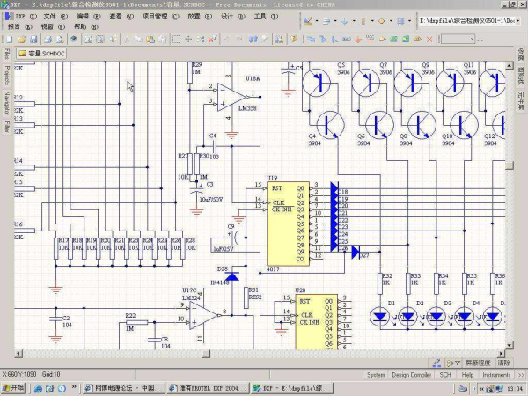528x396 pixels.
Task: Click the System button in status bar
Action: pos(376,375)
